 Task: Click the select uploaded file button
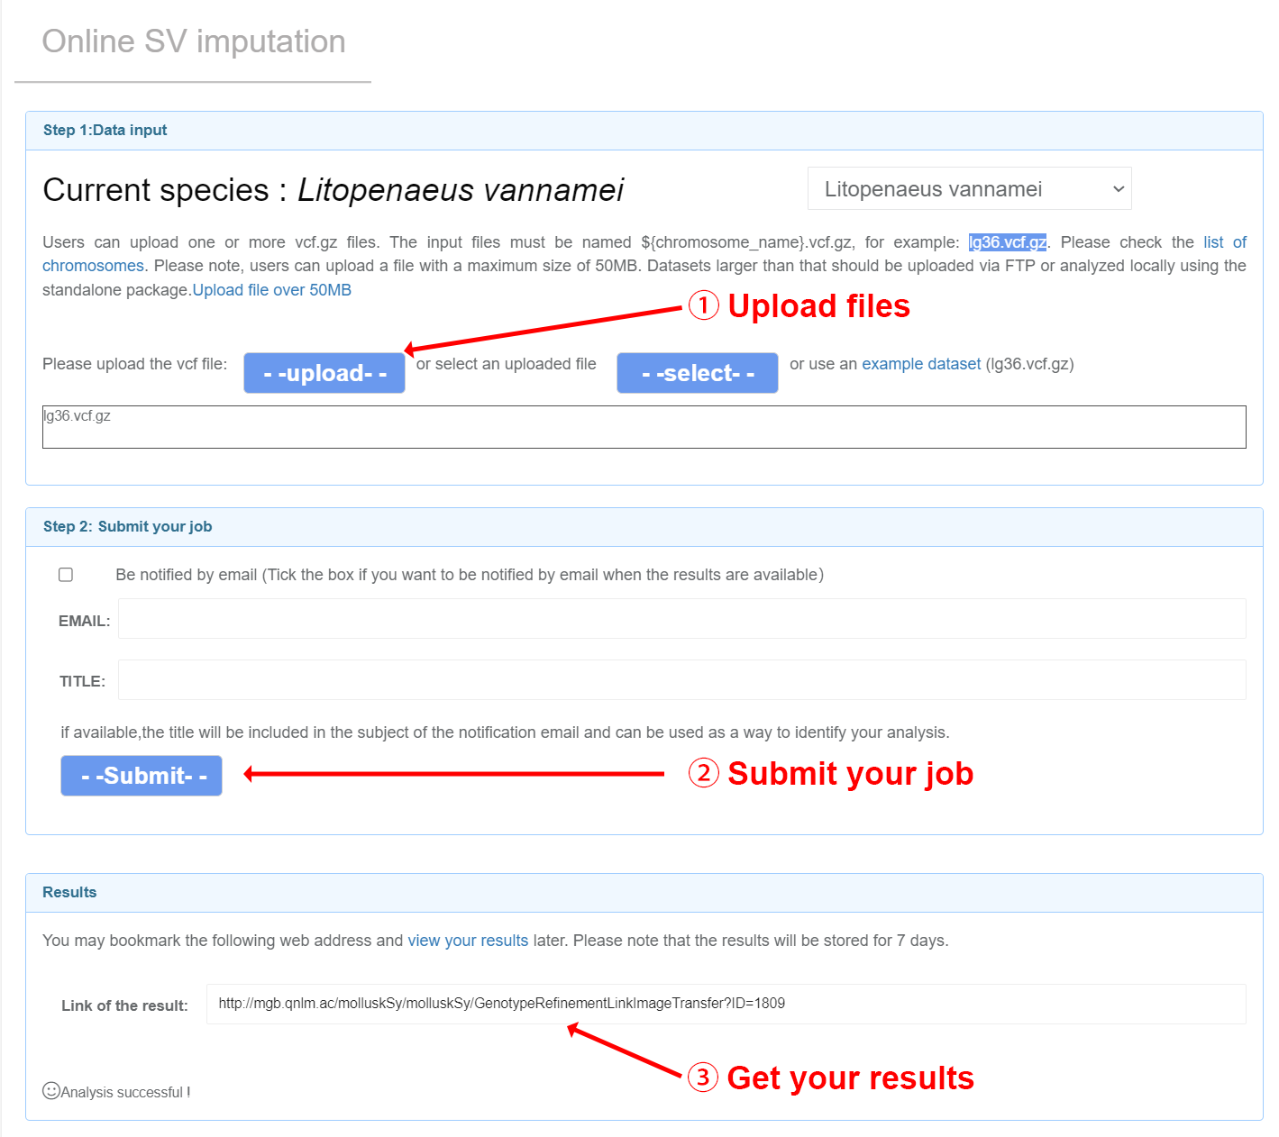pos(698,373)
